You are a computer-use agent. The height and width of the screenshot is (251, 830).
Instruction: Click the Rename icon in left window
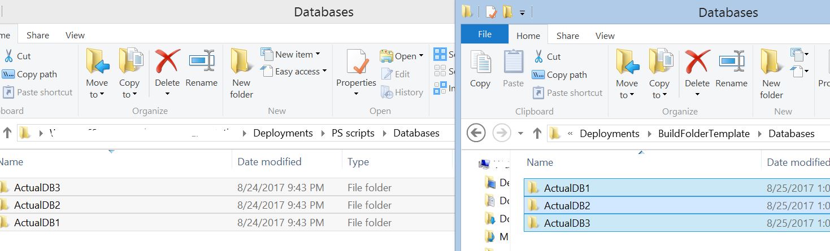[202, 61]
